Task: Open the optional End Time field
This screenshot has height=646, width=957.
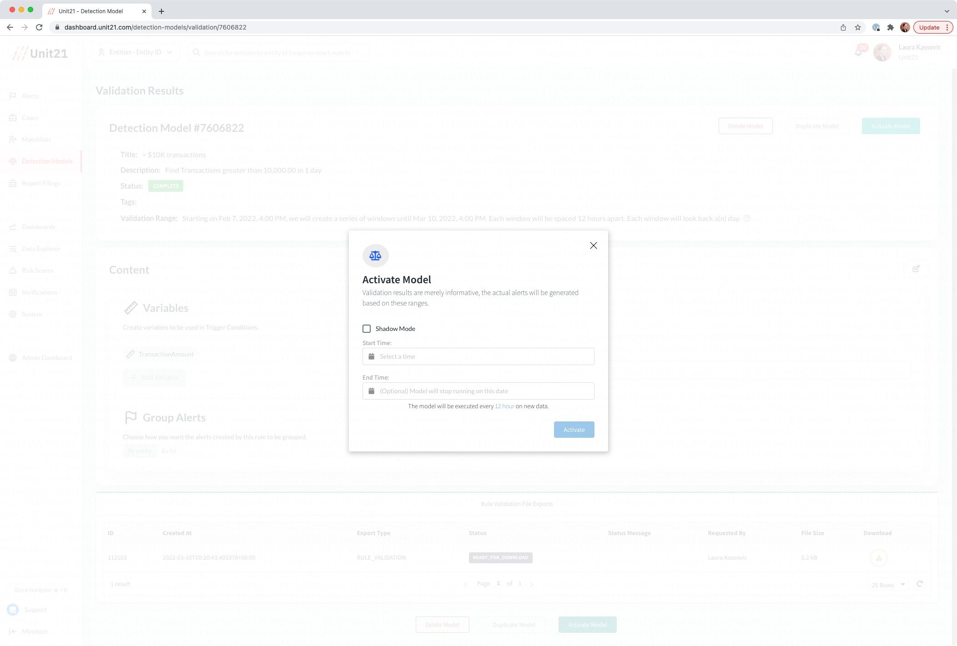Action: [x=478, y=391]
